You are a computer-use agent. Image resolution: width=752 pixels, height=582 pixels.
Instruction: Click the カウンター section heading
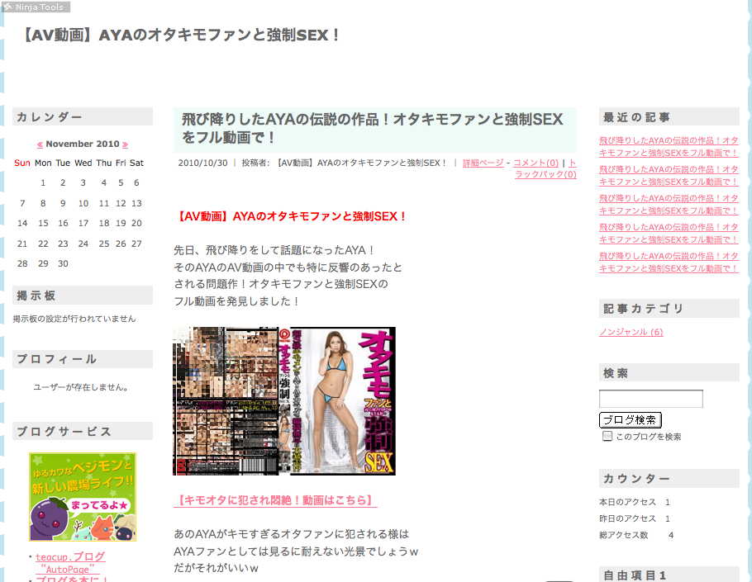669,478
